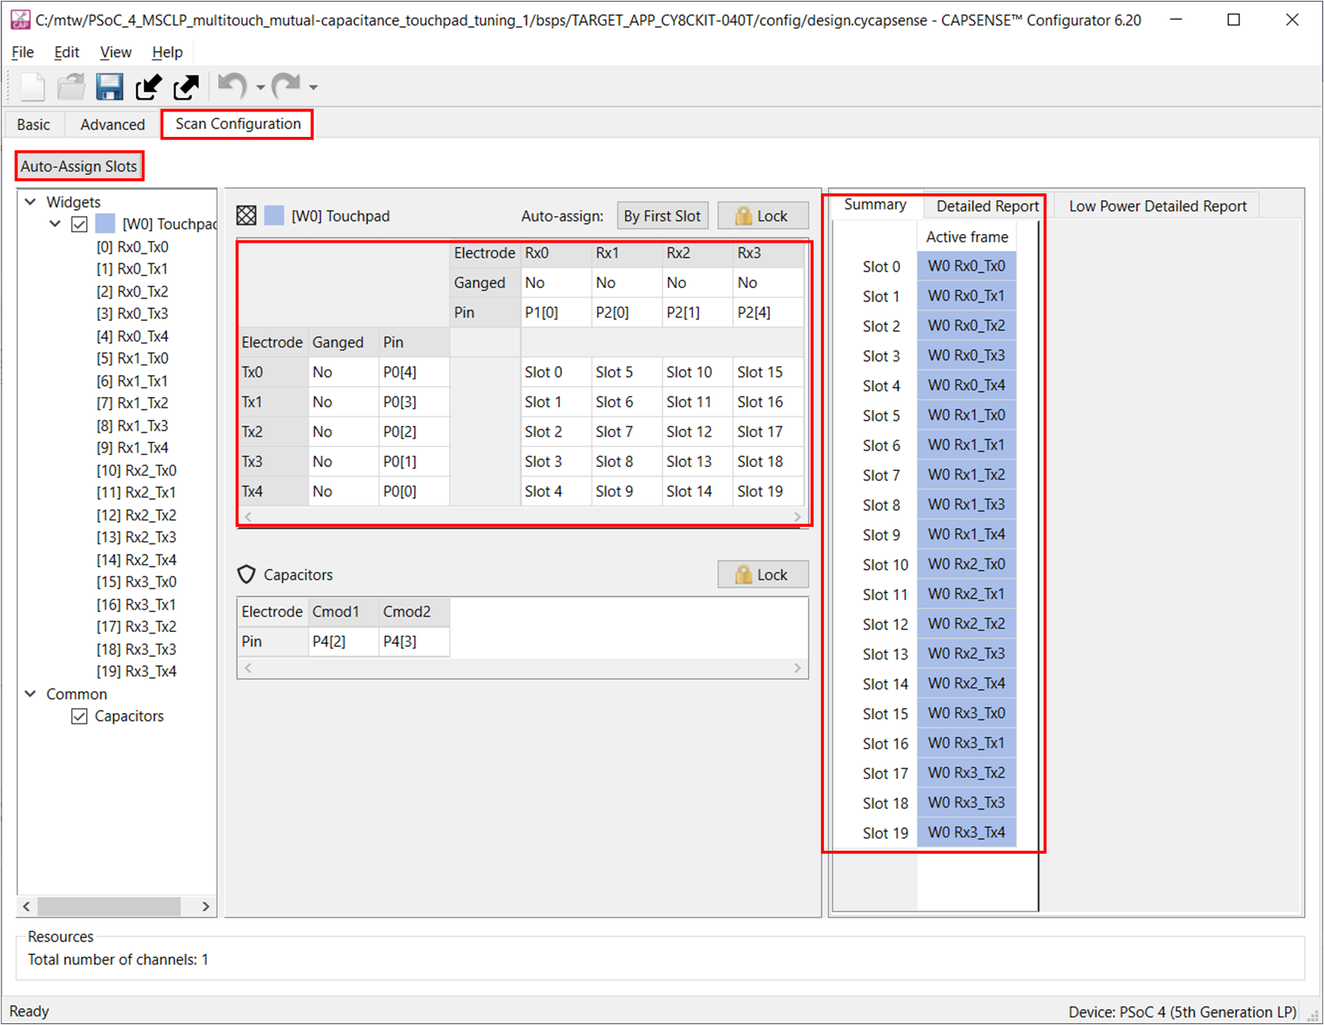Click the Rx0 pin cell P1[0]
Image resolution: width=1324 pixels, height=1025 pixels.
point(556,313)
